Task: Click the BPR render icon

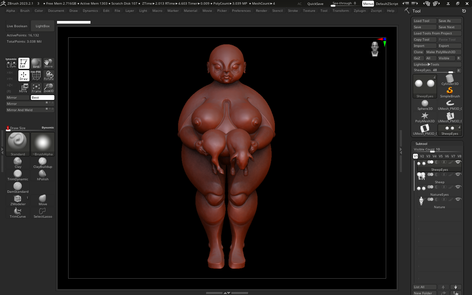Action: [x=36, y=63]
